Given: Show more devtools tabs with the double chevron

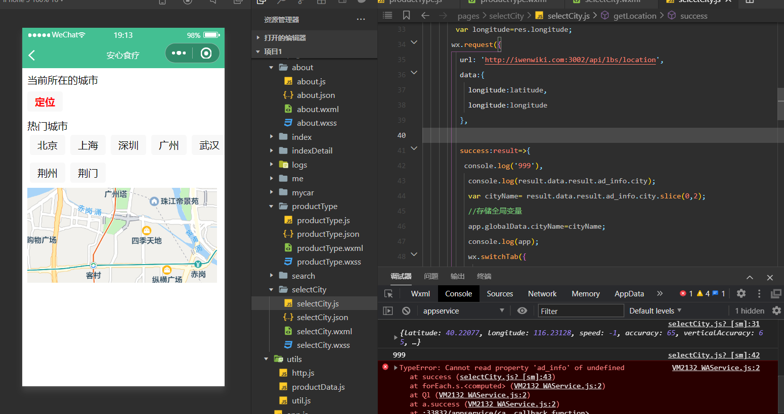Looking at the screenshot, I should point(660,293).
